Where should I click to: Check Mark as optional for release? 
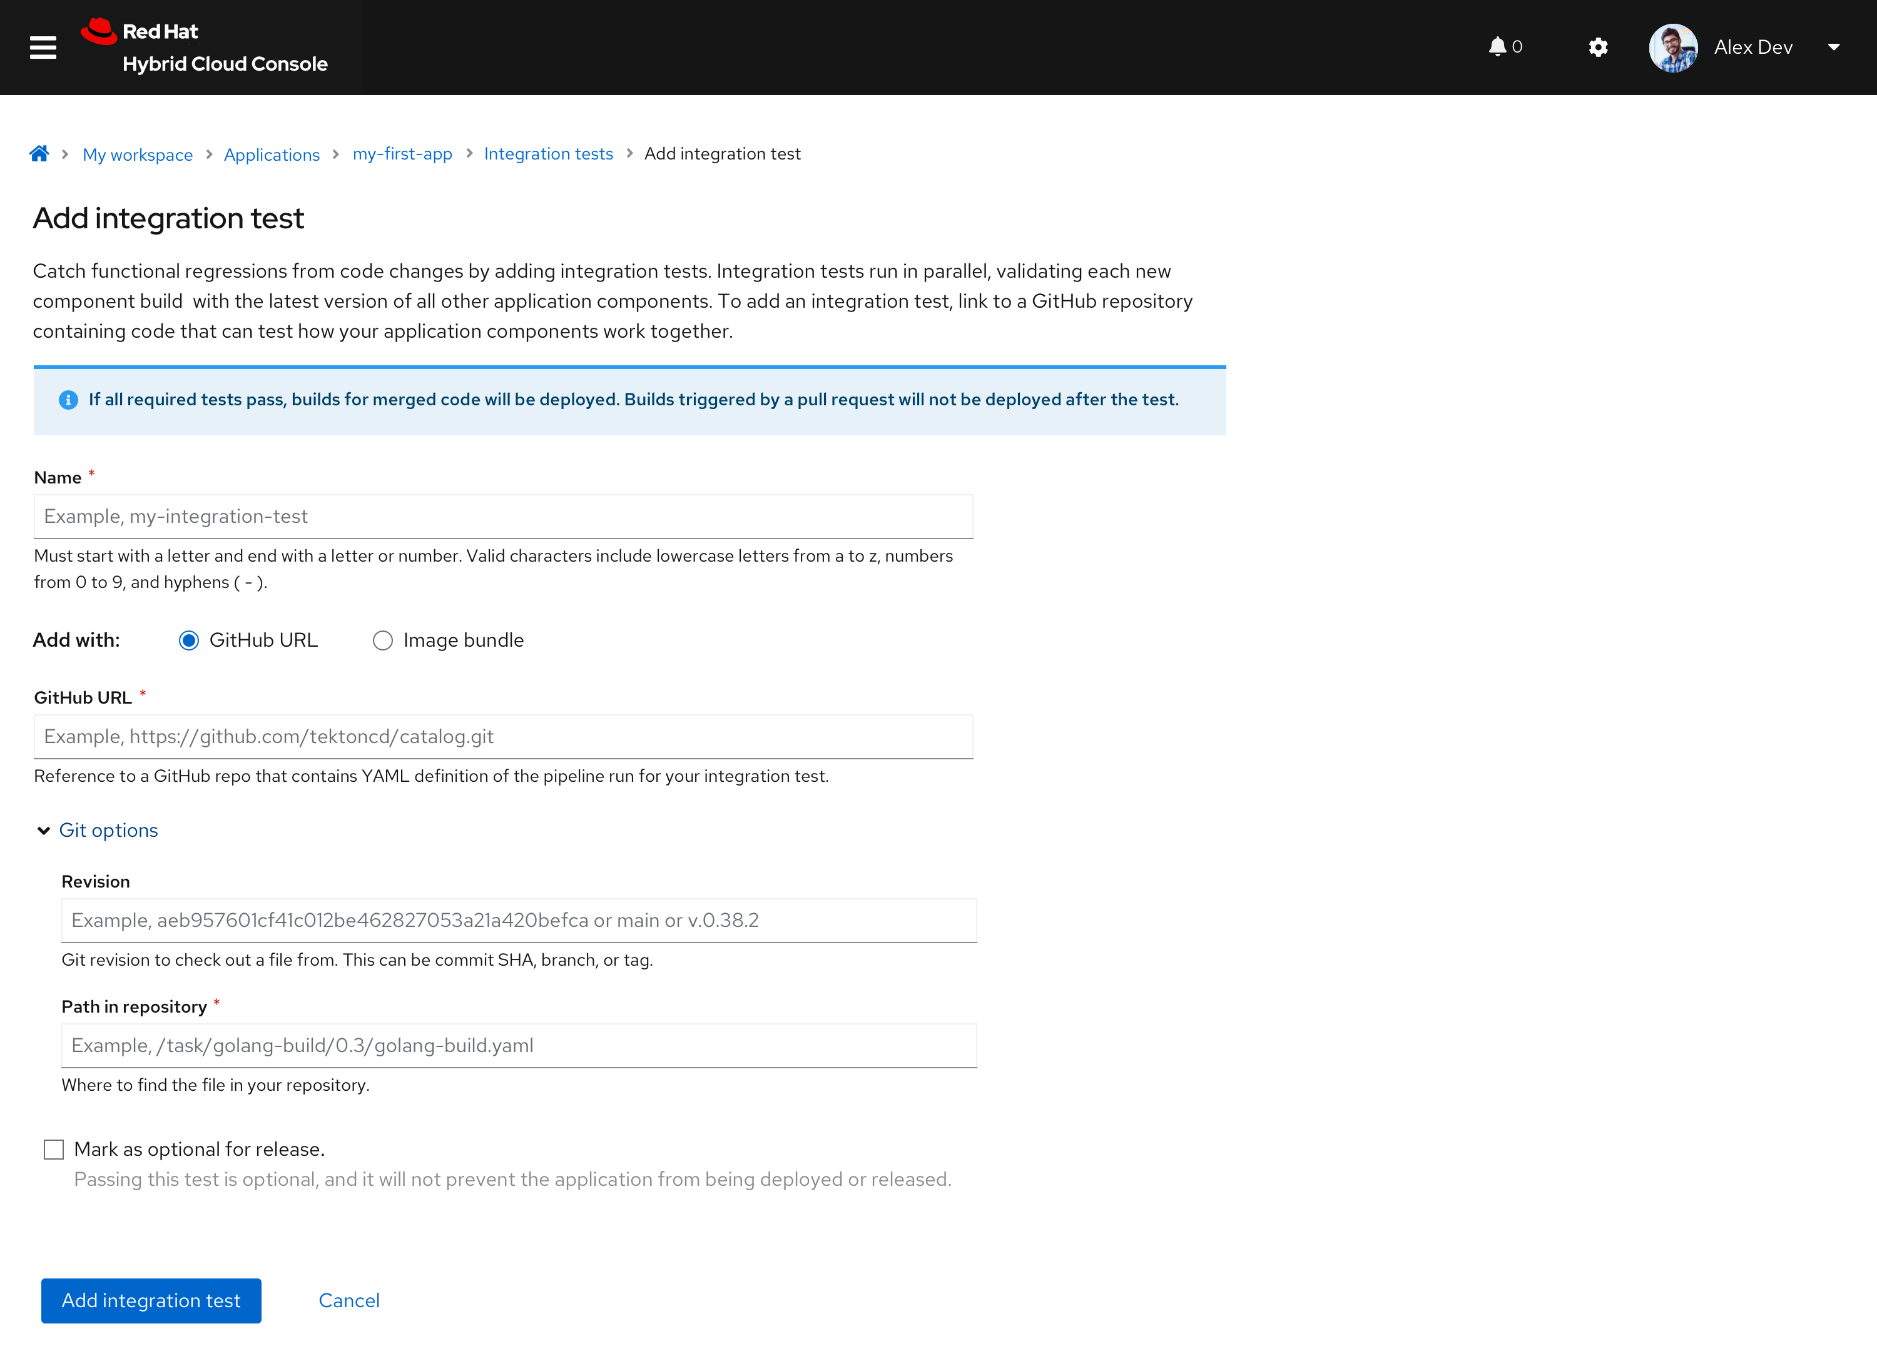(54, 1149)
